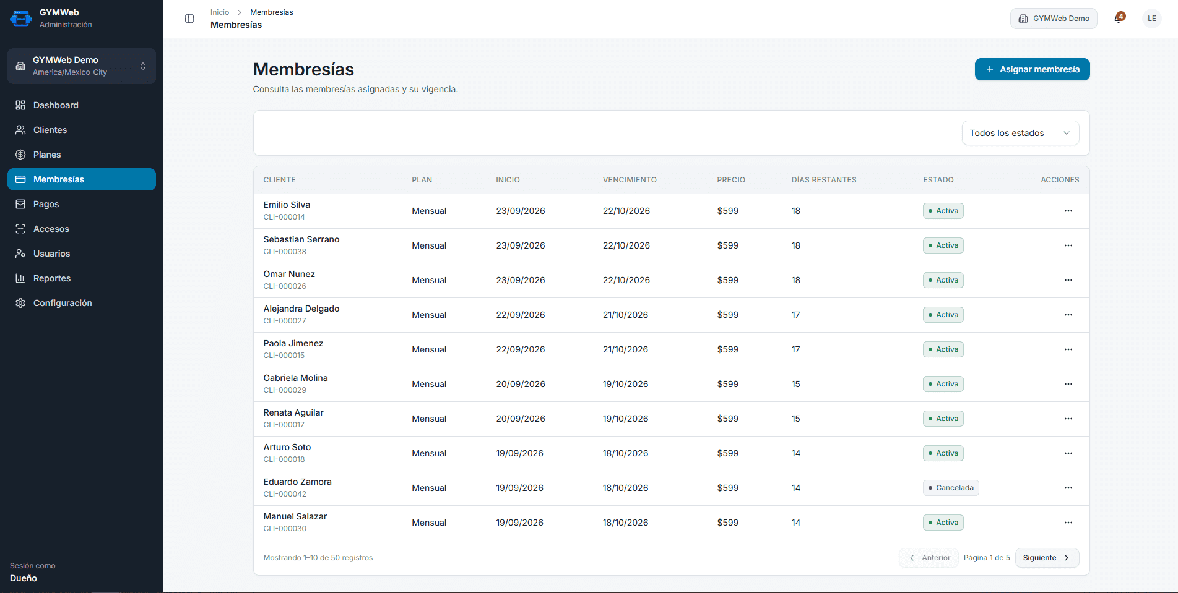This screenshot has width=1178, height=593.
Task: Select client ID CLI-000017
Action: tap(284, 425)
